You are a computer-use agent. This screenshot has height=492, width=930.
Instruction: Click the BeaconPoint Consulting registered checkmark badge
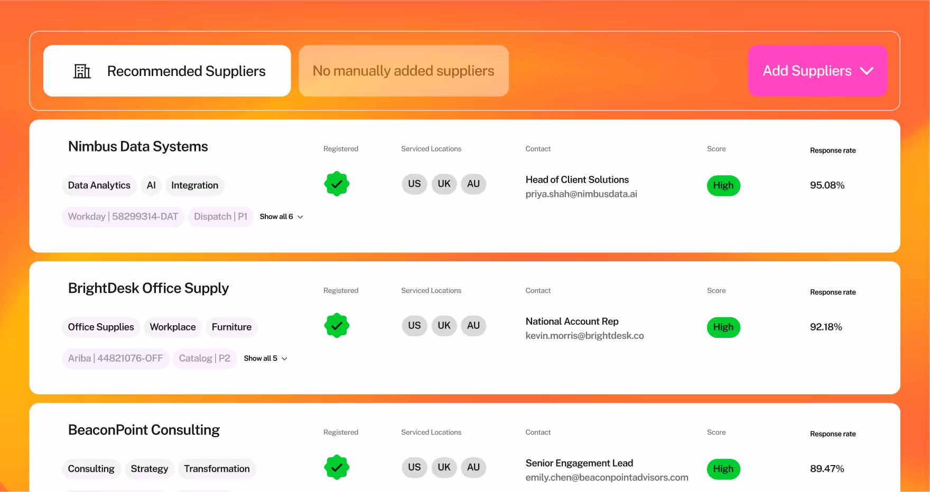tap(337, 467)
